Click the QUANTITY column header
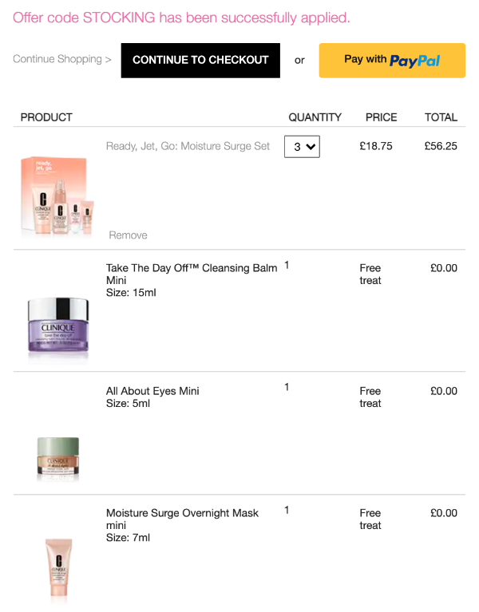The height and width of the screenshot is (612, 479). coord(315,117)
